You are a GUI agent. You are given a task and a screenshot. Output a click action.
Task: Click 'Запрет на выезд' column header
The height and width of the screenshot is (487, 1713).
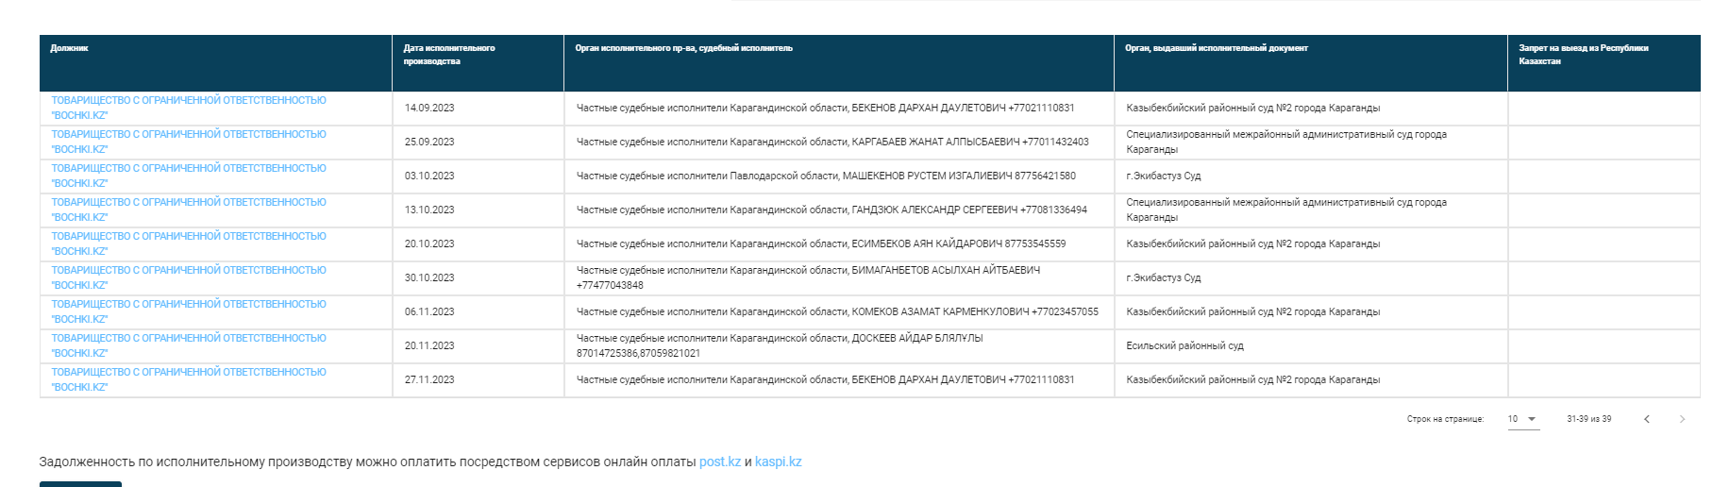1583,55
